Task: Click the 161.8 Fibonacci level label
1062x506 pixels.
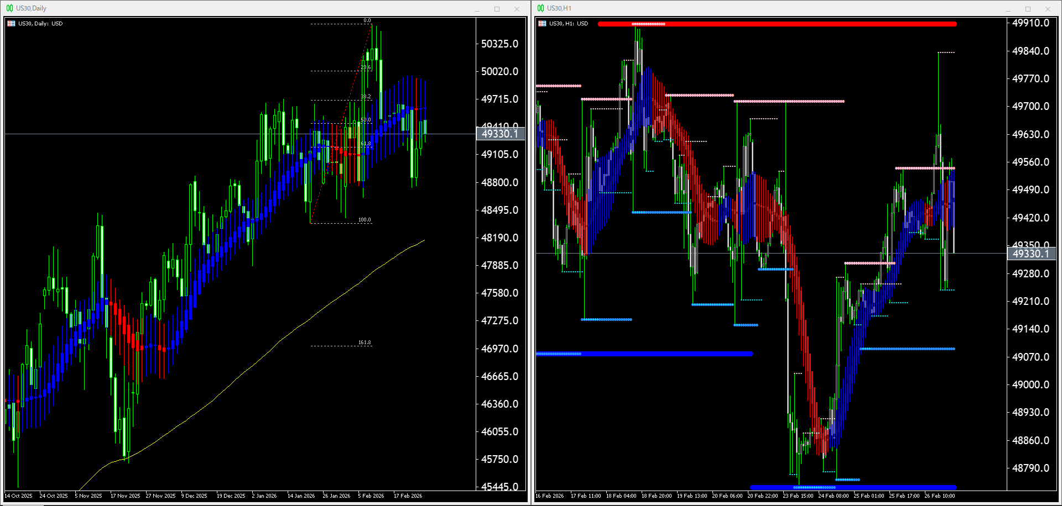Action: [x=365, y=342]
